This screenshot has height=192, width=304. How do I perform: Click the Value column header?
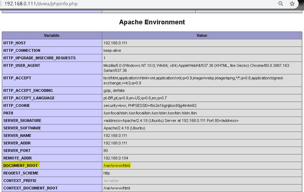click(x=202, y=35)
